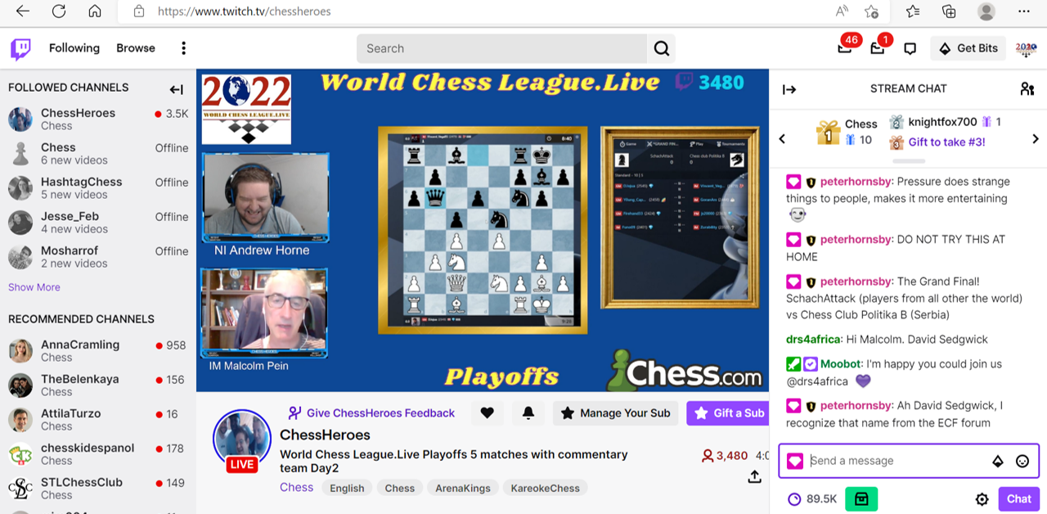Focus the Search input field
1047x514 pixels.
[x=501, y=48]
